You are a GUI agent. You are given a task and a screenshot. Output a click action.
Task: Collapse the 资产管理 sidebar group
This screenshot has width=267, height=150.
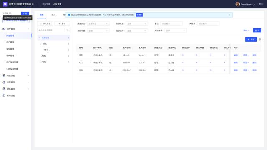28,29
